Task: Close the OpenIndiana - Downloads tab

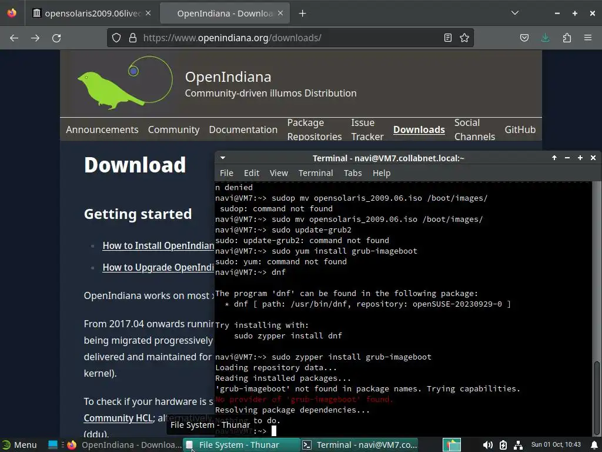Action: point(280,13)
